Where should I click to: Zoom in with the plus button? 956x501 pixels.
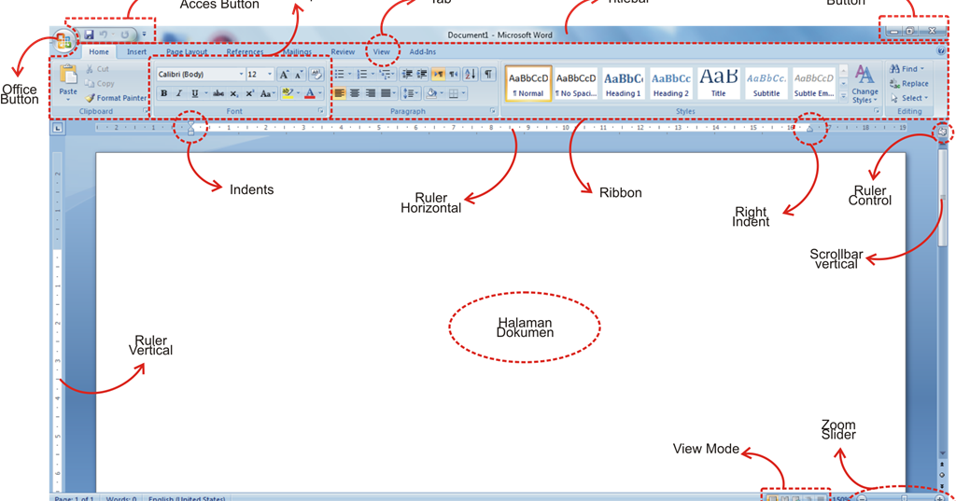pos(939,498)
